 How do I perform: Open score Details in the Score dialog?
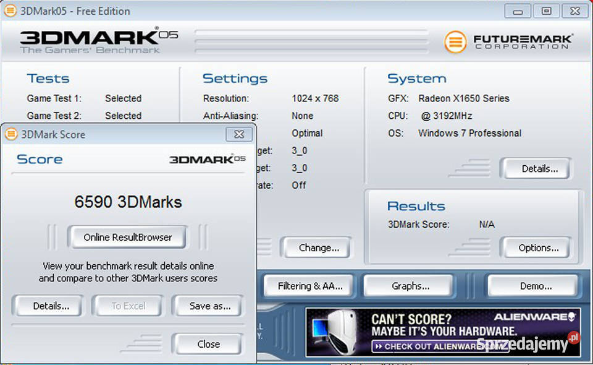coord(51,306)
